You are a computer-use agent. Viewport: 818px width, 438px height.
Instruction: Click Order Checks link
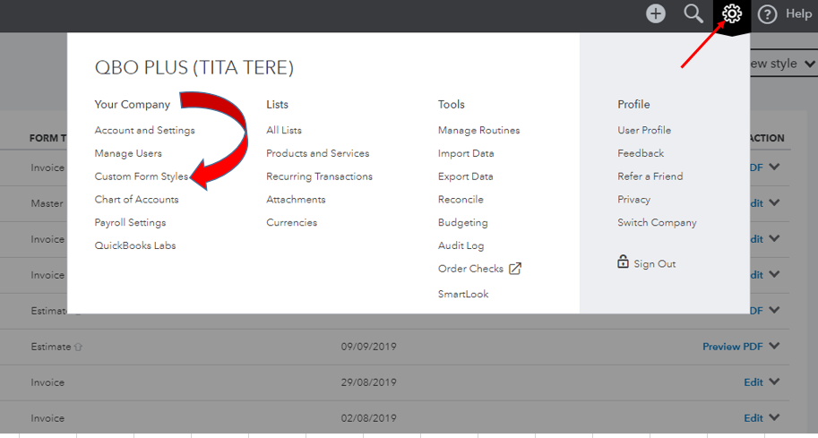(470, 269)
